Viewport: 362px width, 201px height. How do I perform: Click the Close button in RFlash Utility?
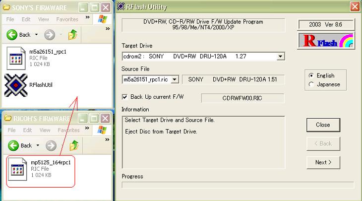(x=323, y=125)
